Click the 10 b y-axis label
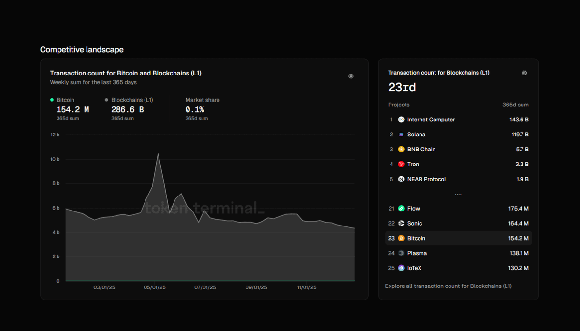Image resolution: width=580 pixels, height=331 pixels. coord(55,159)
